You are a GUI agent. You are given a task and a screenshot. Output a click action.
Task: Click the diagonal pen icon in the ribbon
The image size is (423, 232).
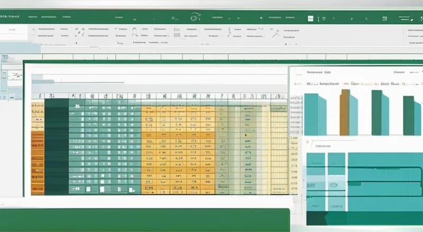coord(275,34)
